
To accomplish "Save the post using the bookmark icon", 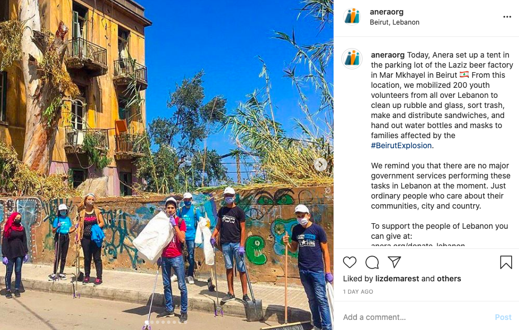I will (x=506, y=262).
